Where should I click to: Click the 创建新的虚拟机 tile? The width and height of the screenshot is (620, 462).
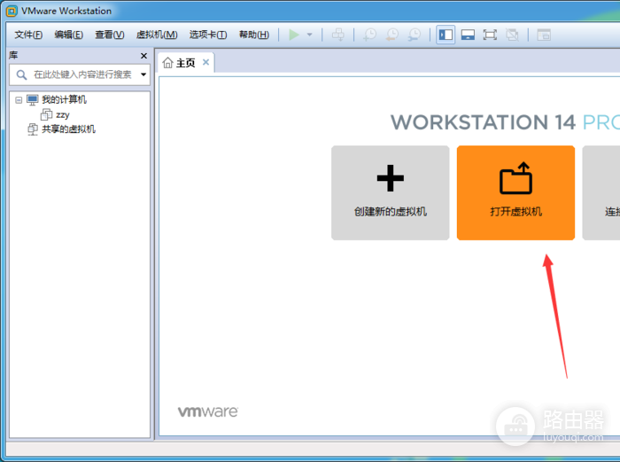tap(391, 192)
